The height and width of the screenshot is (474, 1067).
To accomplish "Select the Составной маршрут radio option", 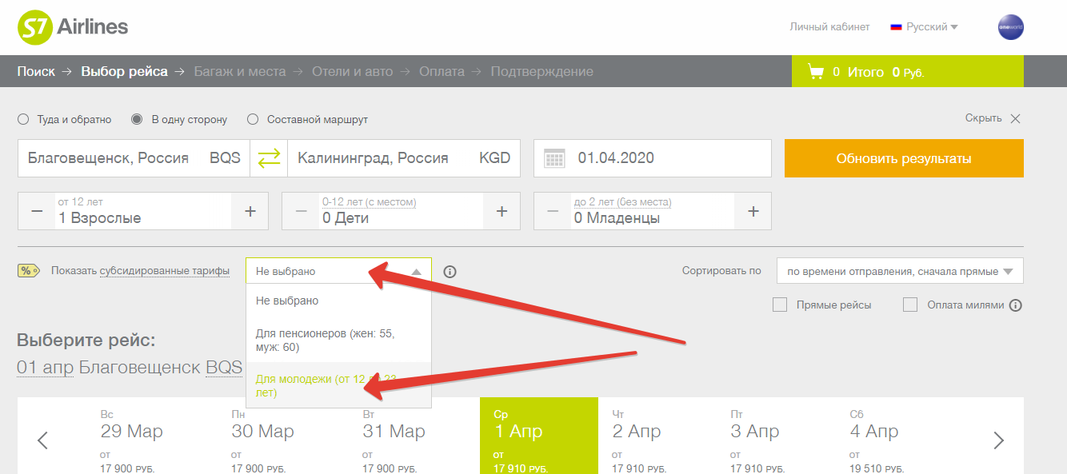I will pyautogui.click(x=253, y=119).
